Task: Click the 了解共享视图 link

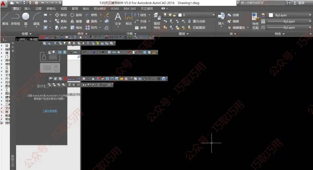Action: pos(50,111)
